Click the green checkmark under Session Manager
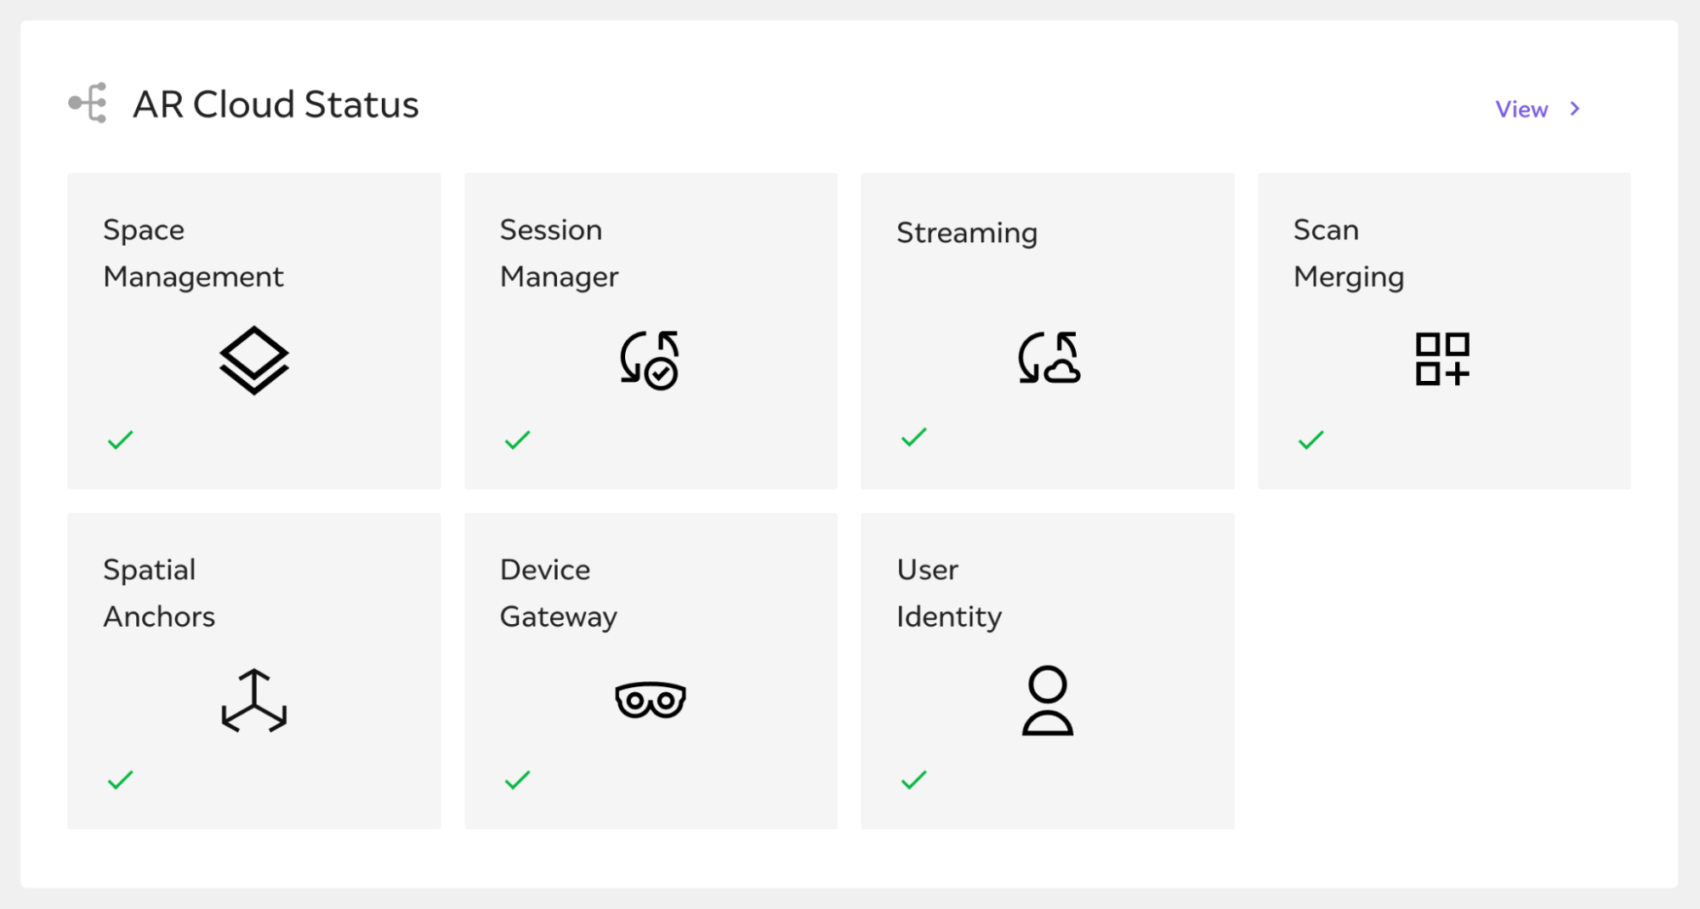This screenshot has height=909, width=1700. [x=517, y=440]
